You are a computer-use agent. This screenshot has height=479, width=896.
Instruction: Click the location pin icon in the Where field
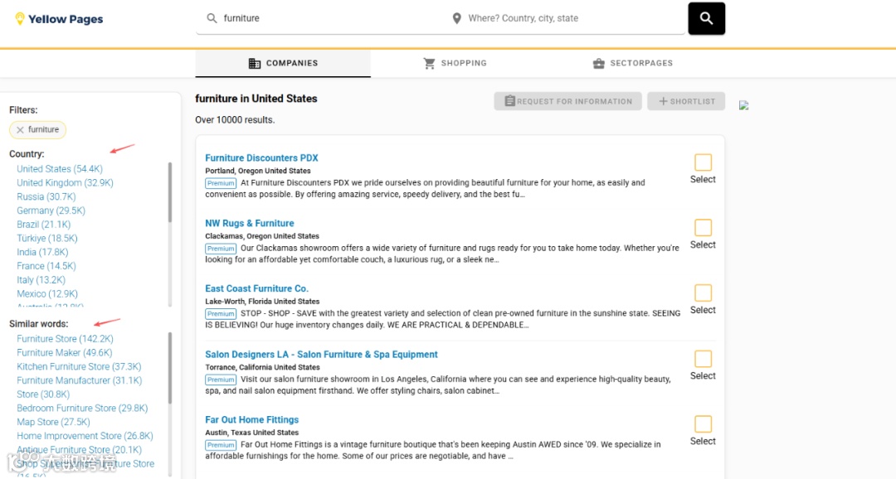point(456,18)
